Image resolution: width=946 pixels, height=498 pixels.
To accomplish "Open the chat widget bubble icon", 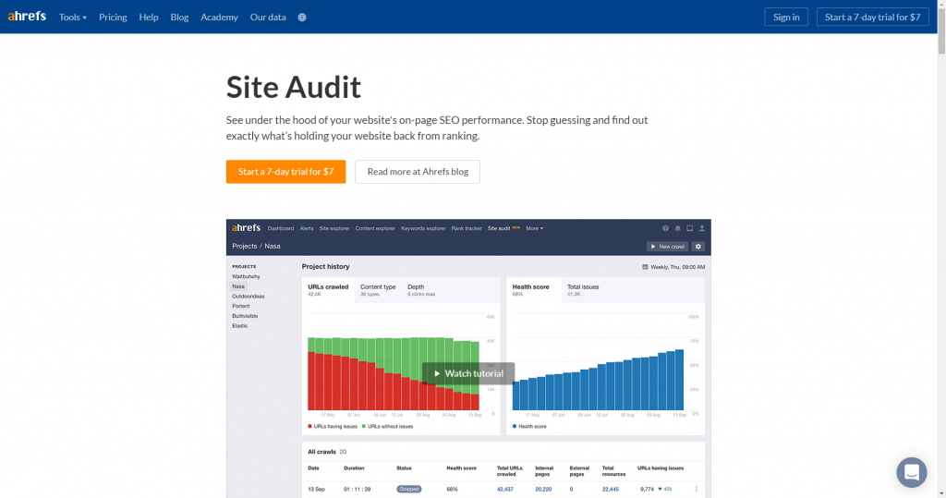I will tap(912, 472).
